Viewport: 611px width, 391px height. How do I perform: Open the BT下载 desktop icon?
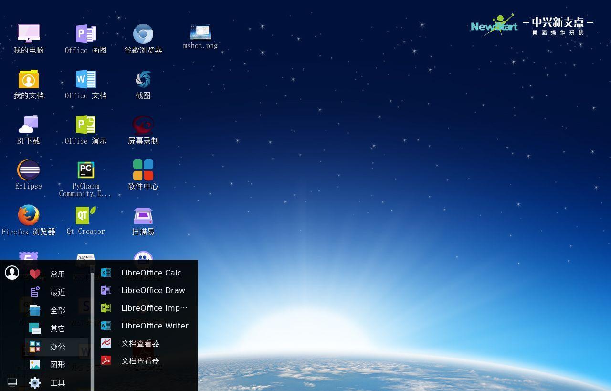29,130
